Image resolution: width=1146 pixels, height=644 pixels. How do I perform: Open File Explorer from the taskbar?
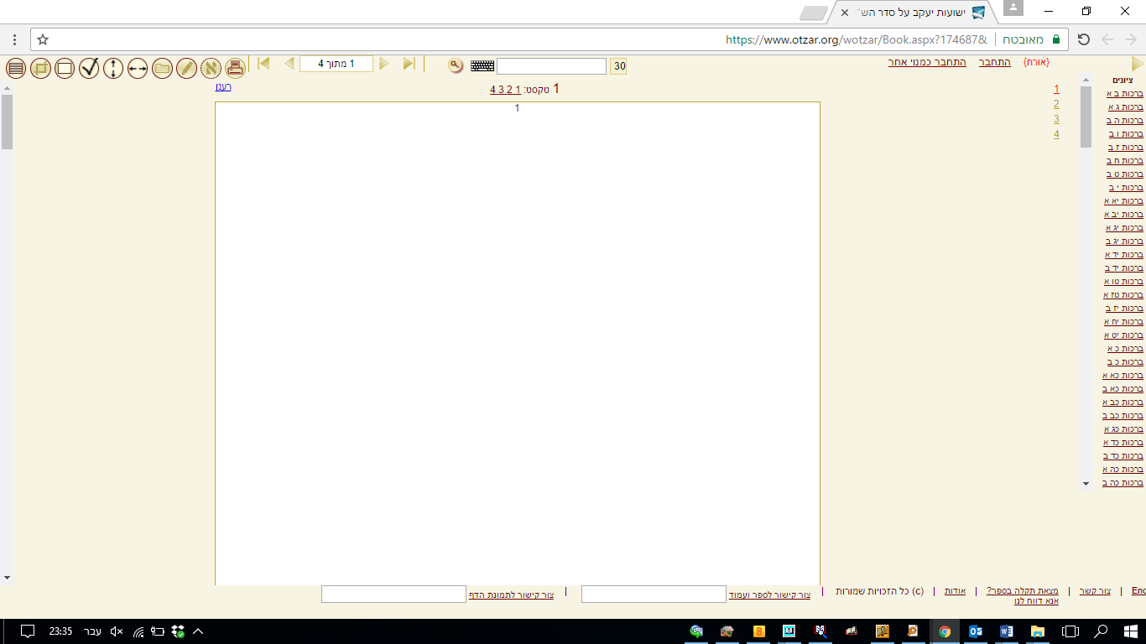[x=1038, y=631]
